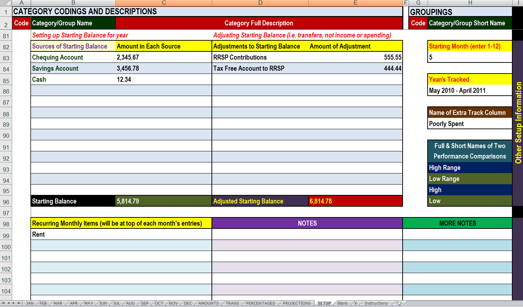Viewport: 523px width, 307px height.
Task: Switch to the TRANS sheet tab
Action: 232,303
